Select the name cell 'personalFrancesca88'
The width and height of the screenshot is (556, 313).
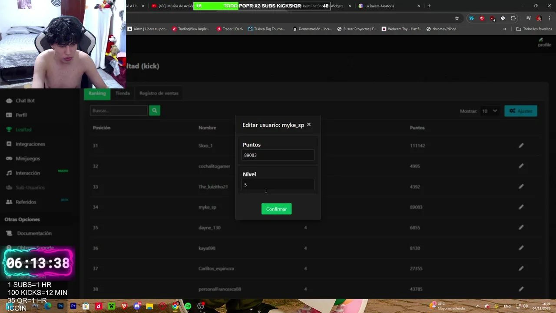point(219,289)
